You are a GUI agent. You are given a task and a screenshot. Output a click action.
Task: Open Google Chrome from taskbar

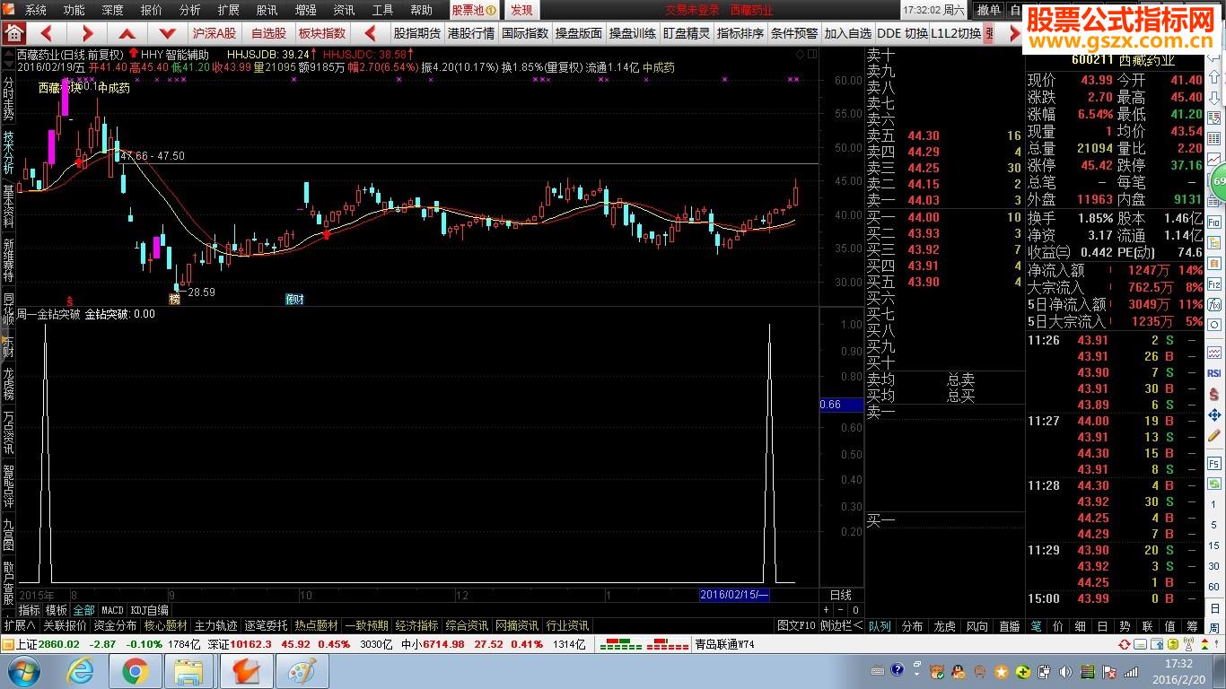point(136,670)
